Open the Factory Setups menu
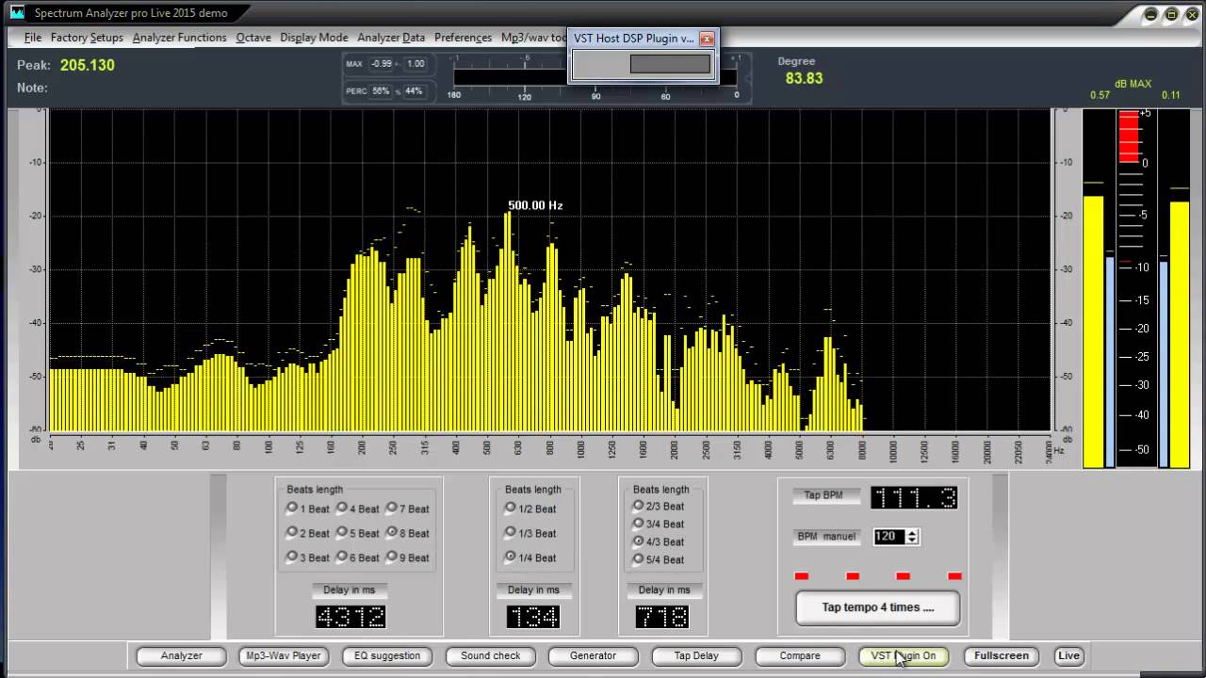The height and width of the screenshot is (678, 1206). coord(87,38)
